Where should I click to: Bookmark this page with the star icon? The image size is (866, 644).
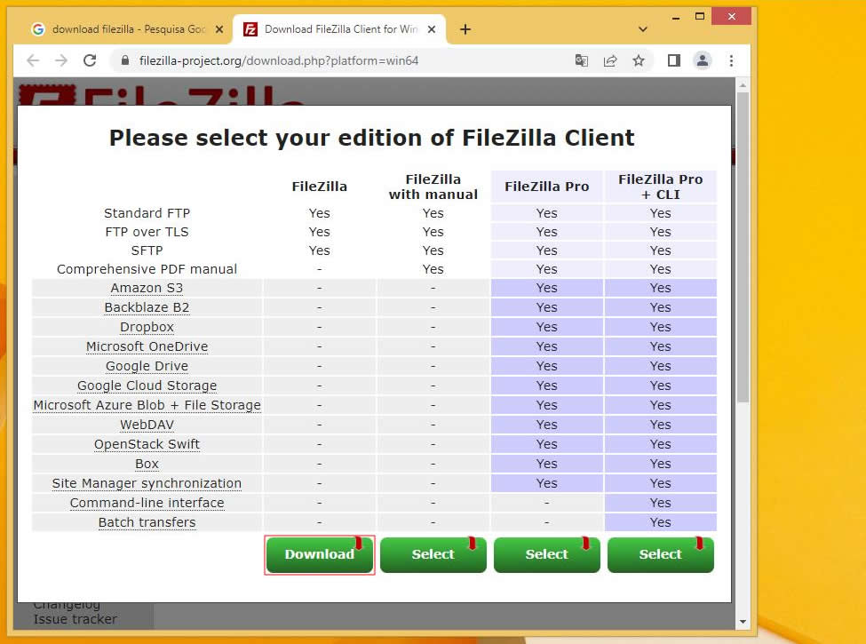pyautogui.click(x=638, y=60)
